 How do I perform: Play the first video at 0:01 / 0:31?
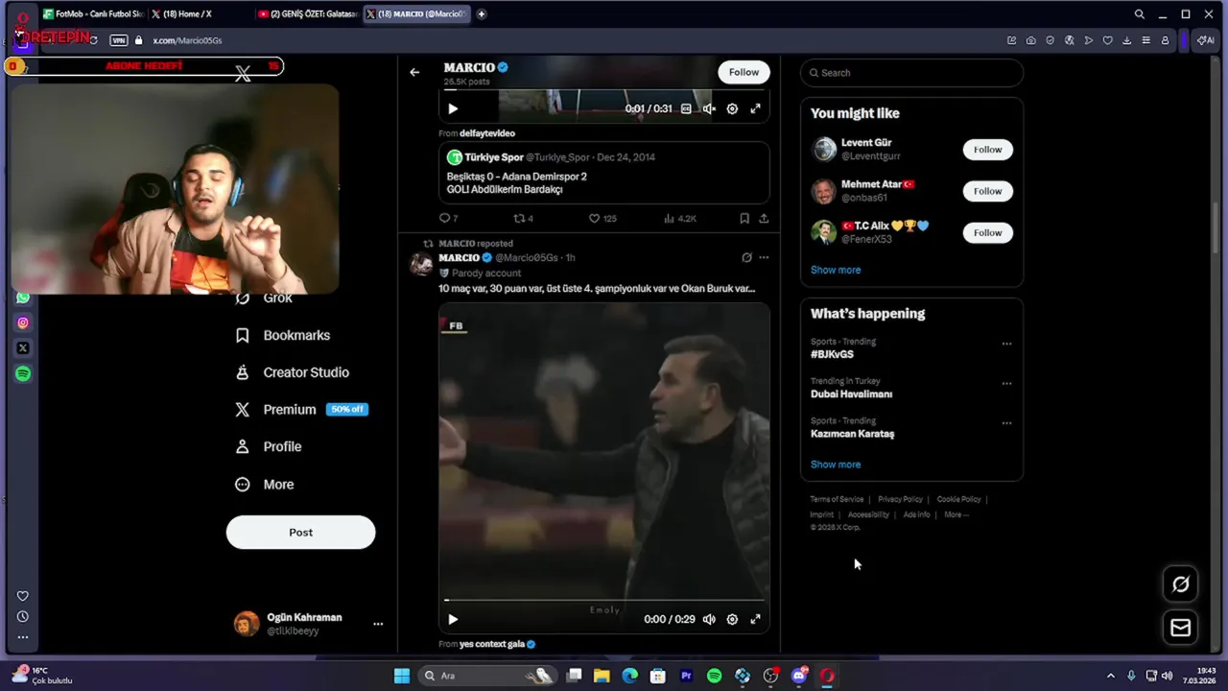453,108
